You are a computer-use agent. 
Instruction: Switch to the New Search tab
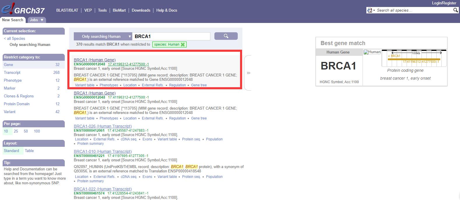click(13, 20)
